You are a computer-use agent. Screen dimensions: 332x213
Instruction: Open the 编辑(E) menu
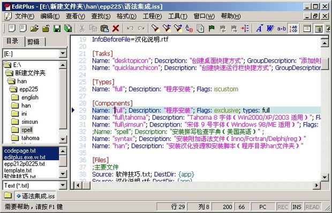pos(50,16)
